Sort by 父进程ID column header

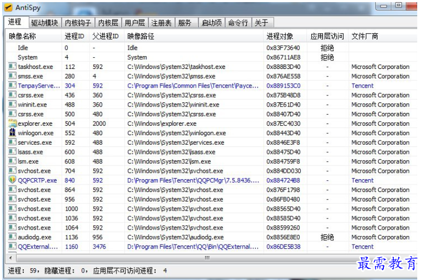pos(107,36)
